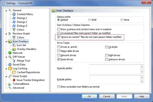The width and height of the screenshot is (153, 102).
Task: Click the Dialogs 1 windows icon
Action: 14,18
